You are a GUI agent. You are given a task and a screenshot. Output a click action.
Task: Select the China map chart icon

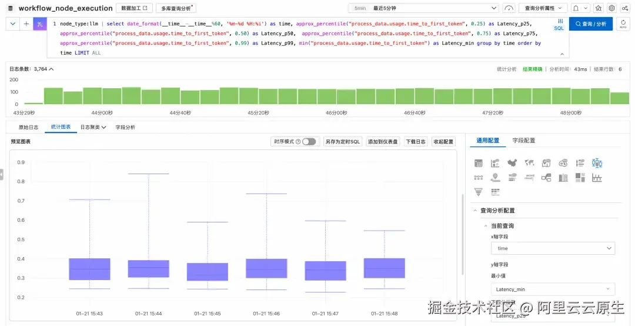[x=512, y=163]
